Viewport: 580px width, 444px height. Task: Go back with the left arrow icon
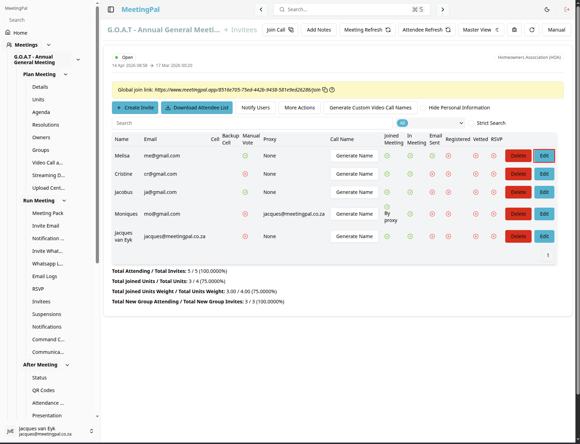click(x=261, y=9)
